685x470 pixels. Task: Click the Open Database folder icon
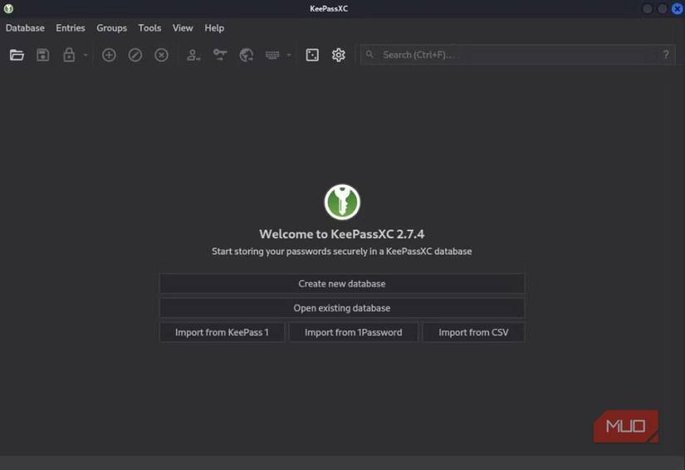[x=17, y=55]
